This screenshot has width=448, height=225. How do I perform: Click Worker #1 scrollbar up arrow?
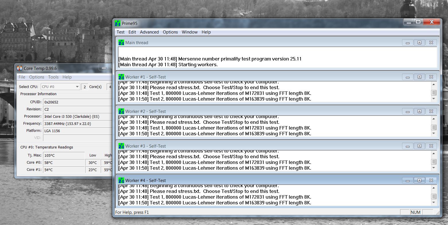[434, 84]
